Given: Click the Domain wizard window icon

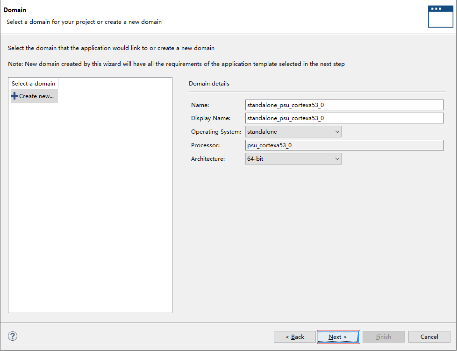Looking at the screenshot, I should click(x=440, y=17).
